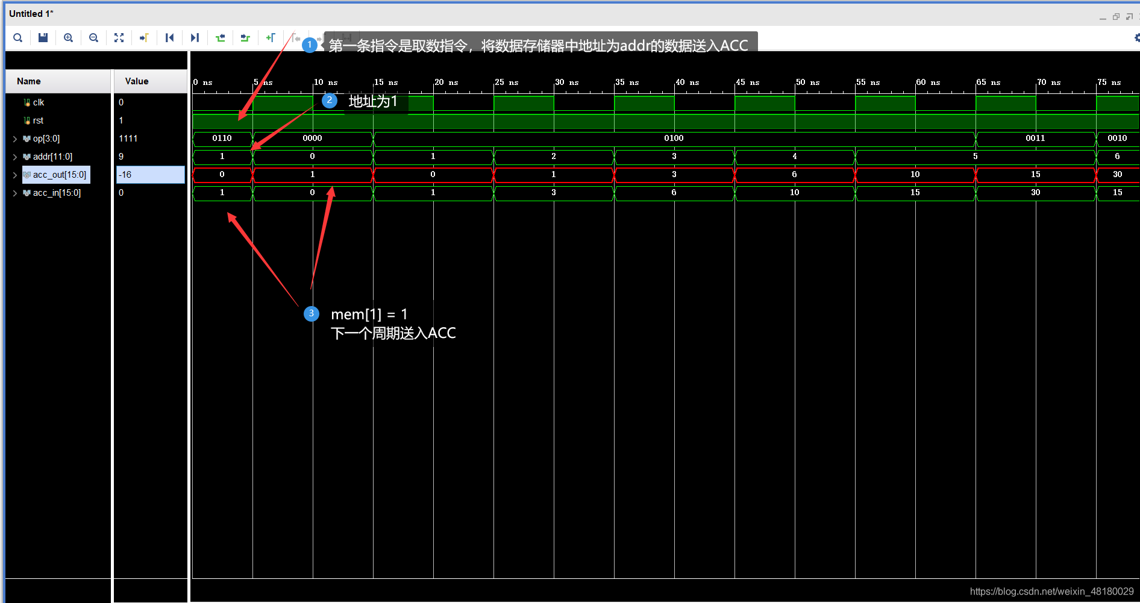Select the op[3:0] signal name

click(x=46, y=139)
